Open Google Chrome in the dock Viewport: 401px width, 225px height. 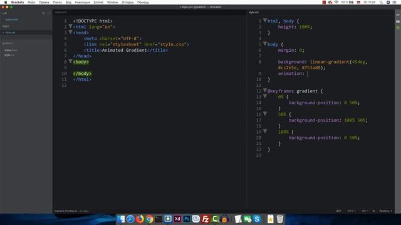point(149,219)
